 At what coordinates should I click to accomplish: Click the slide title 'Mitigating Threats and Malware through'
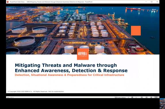[x=66, y=65]
